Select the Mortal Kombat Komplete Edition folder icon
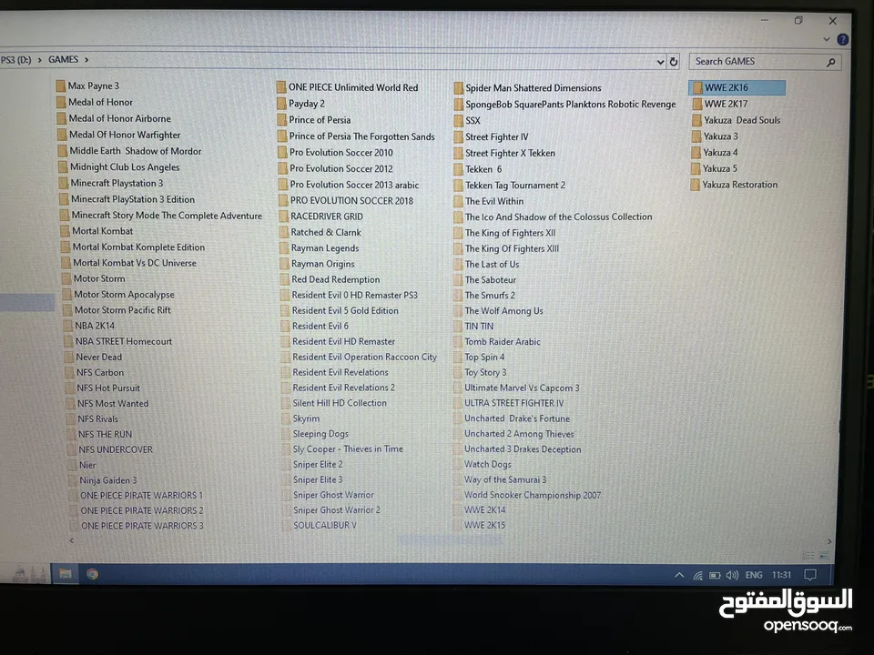This screenshot has width=874, height=655. click(66, 247)
